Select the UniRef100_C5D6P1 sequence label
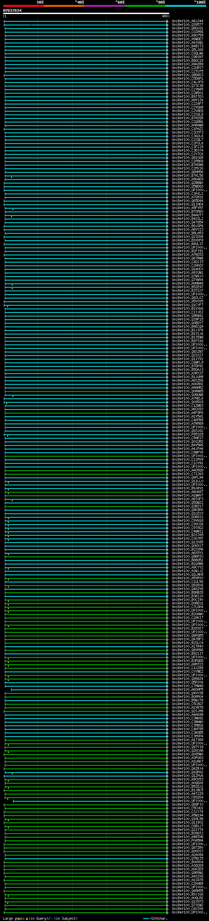The image size is (209, 921). tap(187, 79)
